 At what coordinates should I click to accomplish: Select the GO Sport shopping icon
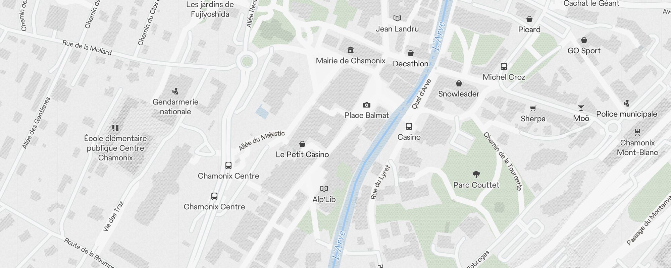click(x=584, y=40)
